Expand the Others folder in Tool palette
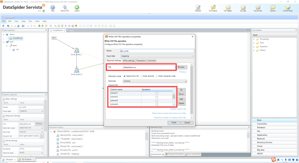299x163 pixels. click(254, 50)
